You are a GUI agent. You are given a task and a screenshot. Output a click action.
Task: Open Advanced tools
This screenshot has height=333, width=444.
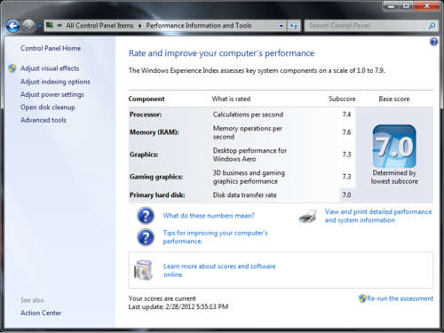coord(44,120)
